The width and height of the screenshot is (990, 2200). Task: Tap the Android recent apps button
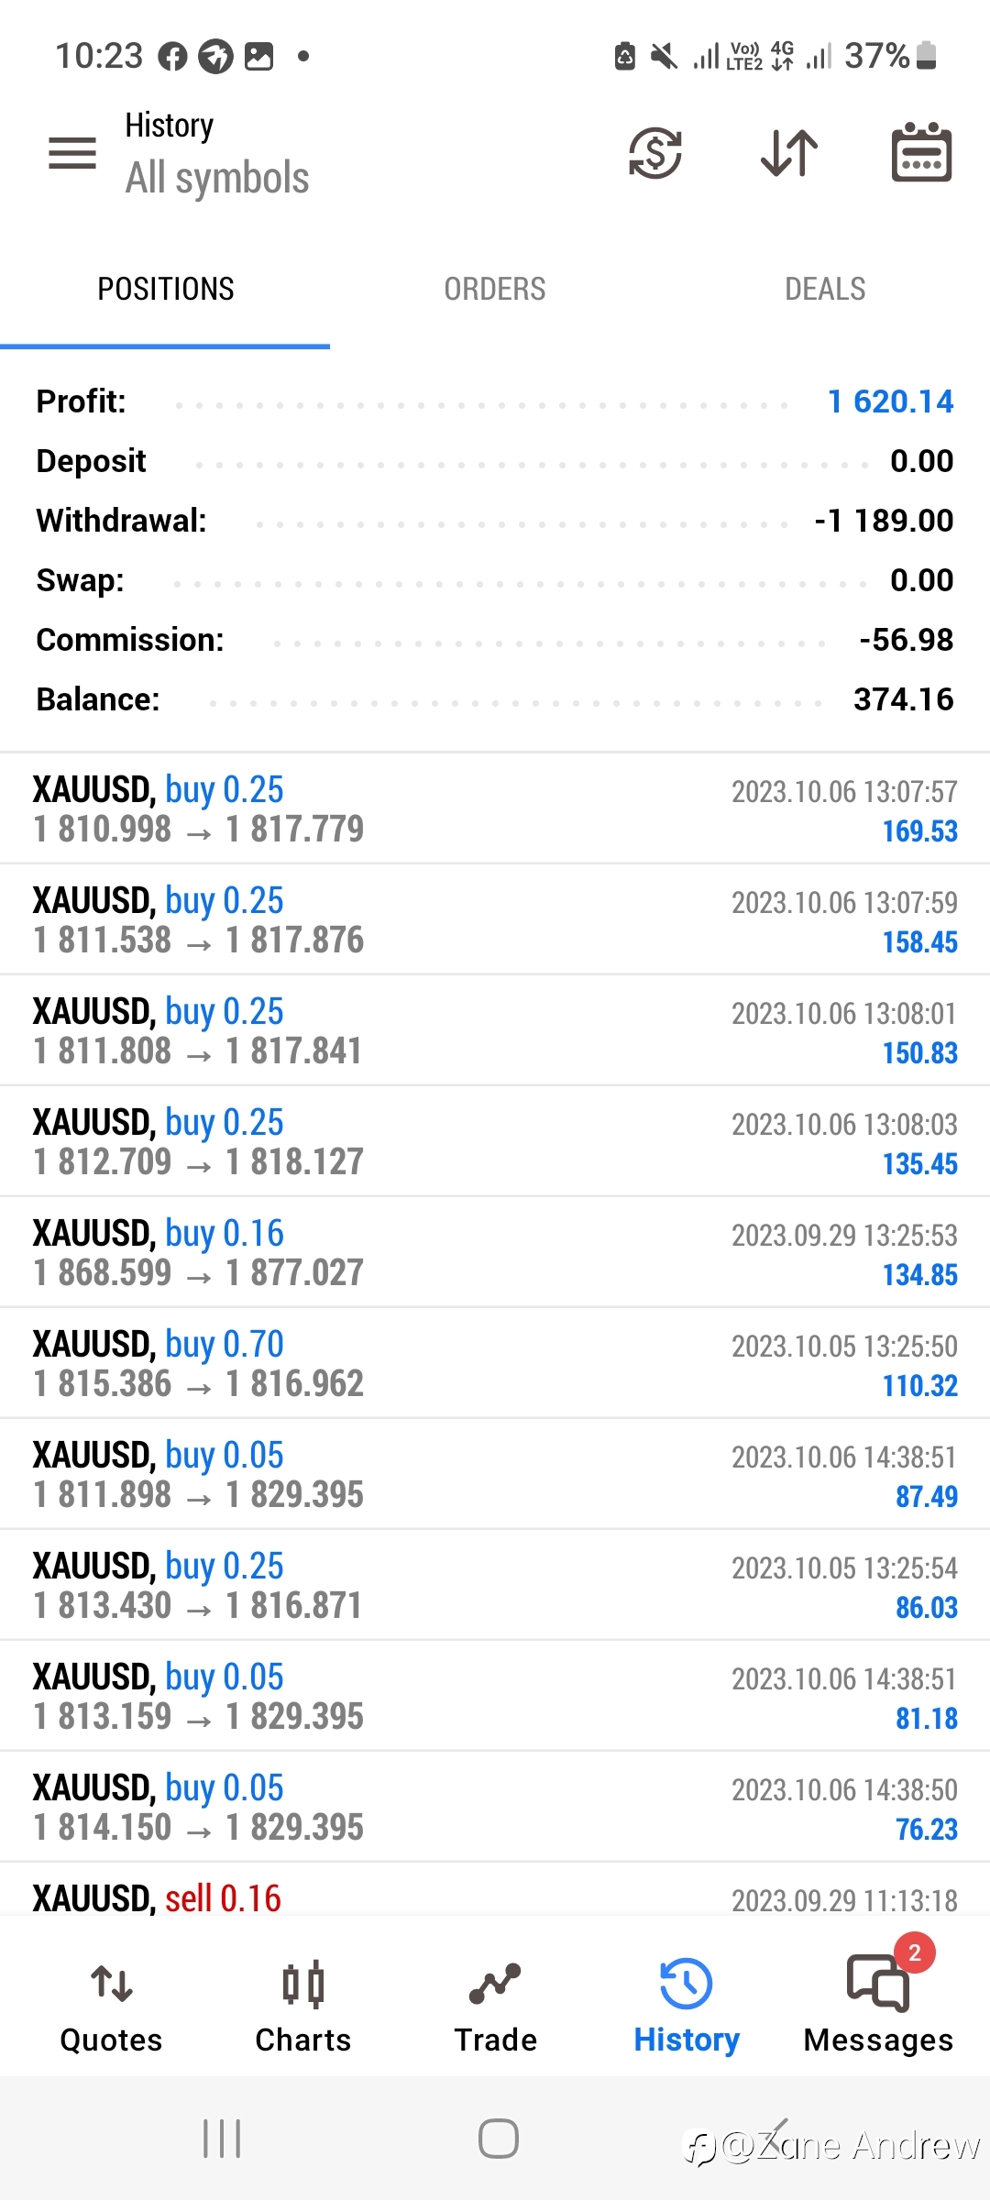tap(222, 2139)
